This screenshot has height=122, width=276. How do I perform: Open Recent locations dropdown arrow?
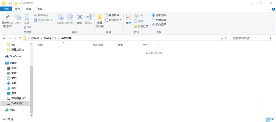[x=15, y=38]
